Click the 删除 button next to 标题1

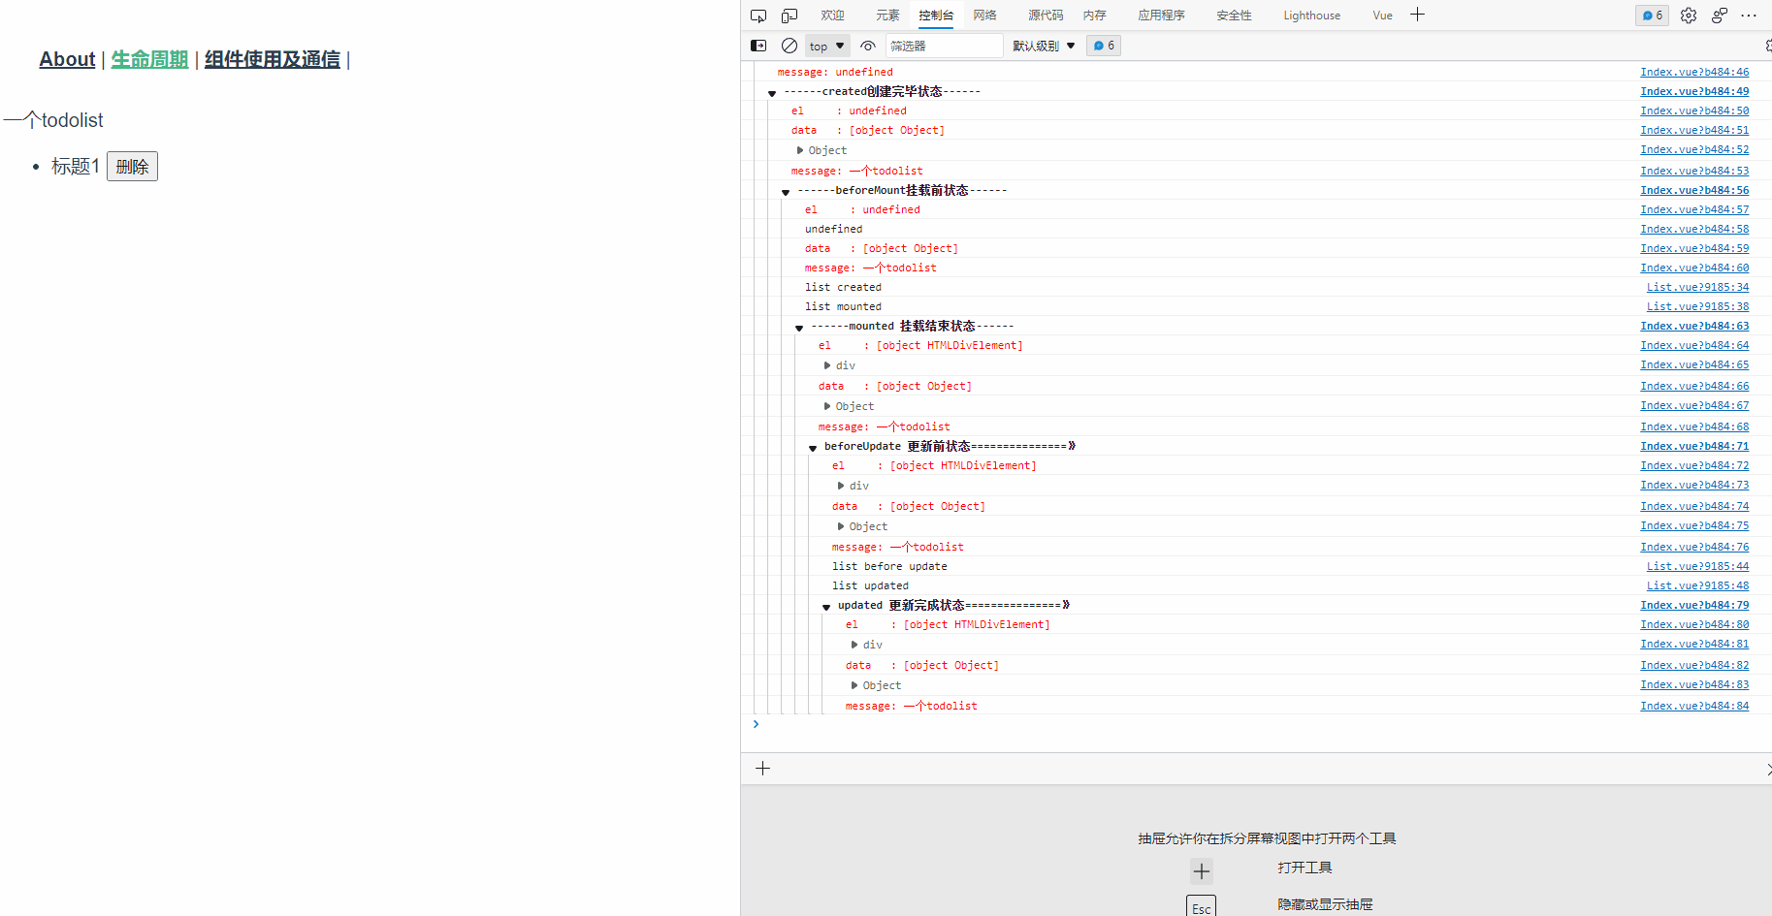(x=132, y=167)
